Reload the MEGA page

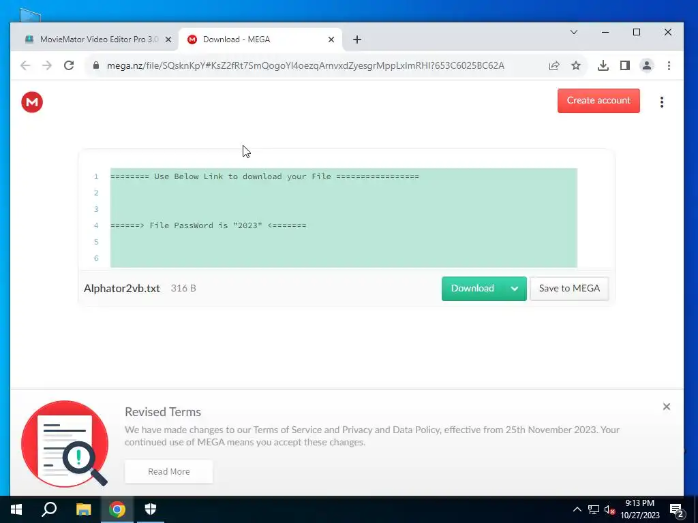(x=69, y=66)
